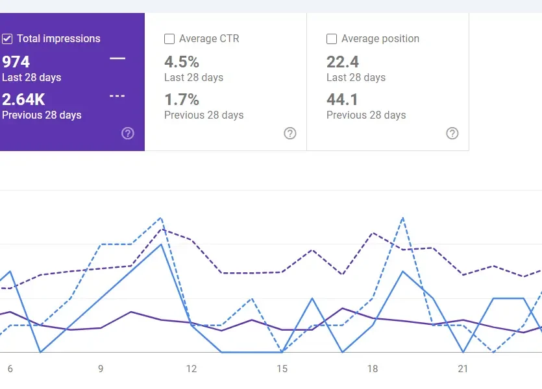Click the chart axis label 6

click(10, 369)
